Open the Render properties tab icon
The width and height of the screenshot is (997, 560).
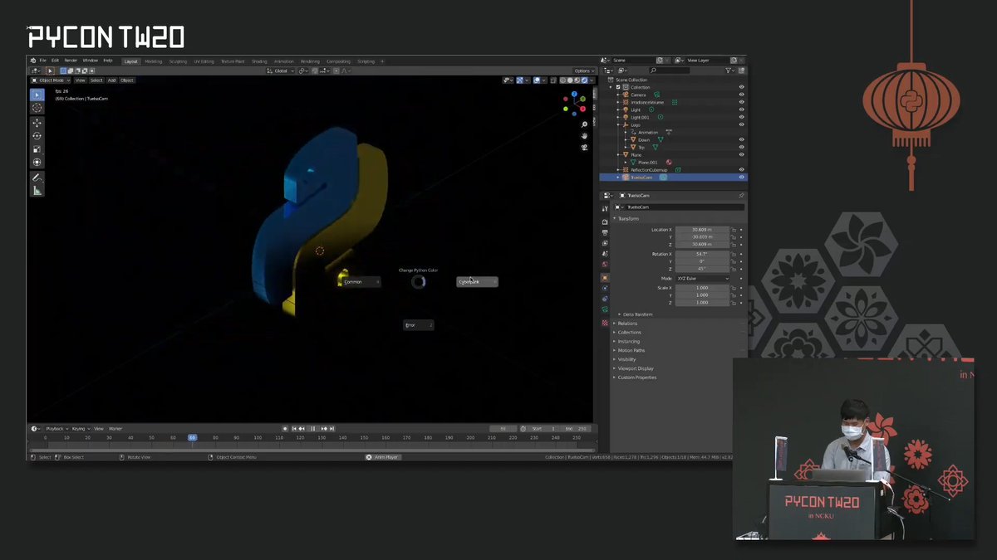605,222
